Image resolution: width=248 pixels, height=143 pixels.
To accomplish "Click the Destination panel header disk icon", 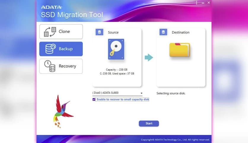I will pyautogui.click(x=163, y=32).
